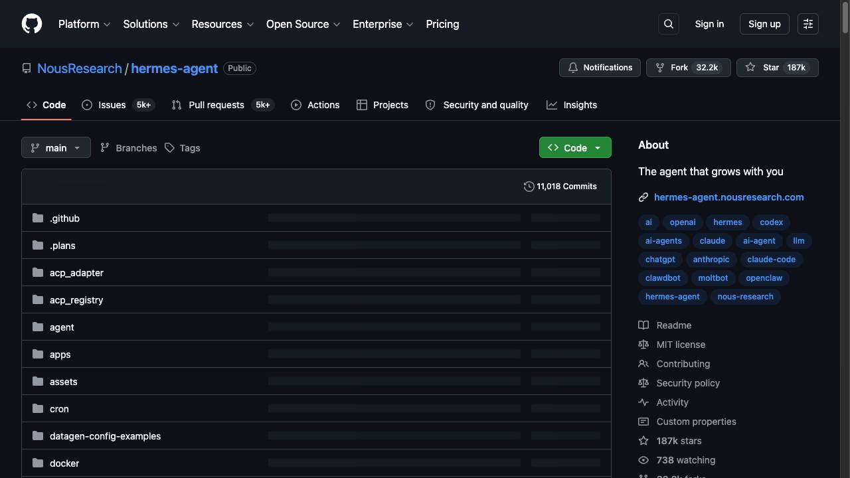Click the star icon beside 187k stars
The height and width of the screenshot is (478, 850).
pyautogui.click(x=643, y=441)
